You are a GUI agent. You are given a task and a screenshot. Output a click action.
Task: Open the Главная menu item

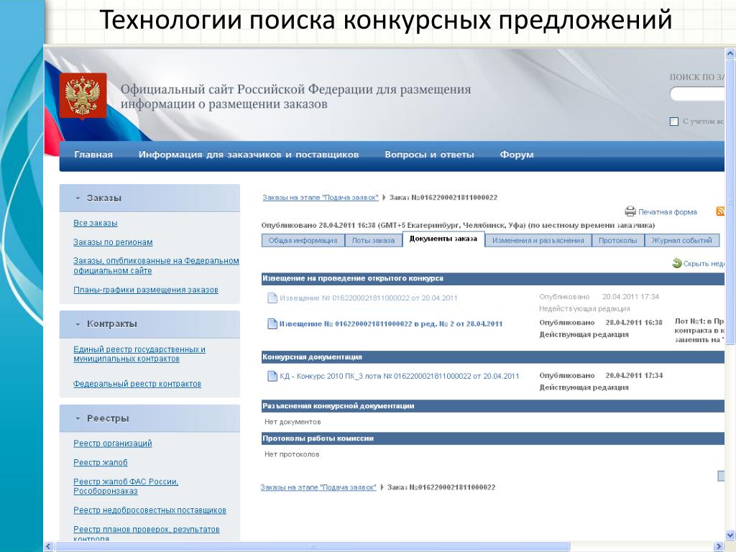93,155
